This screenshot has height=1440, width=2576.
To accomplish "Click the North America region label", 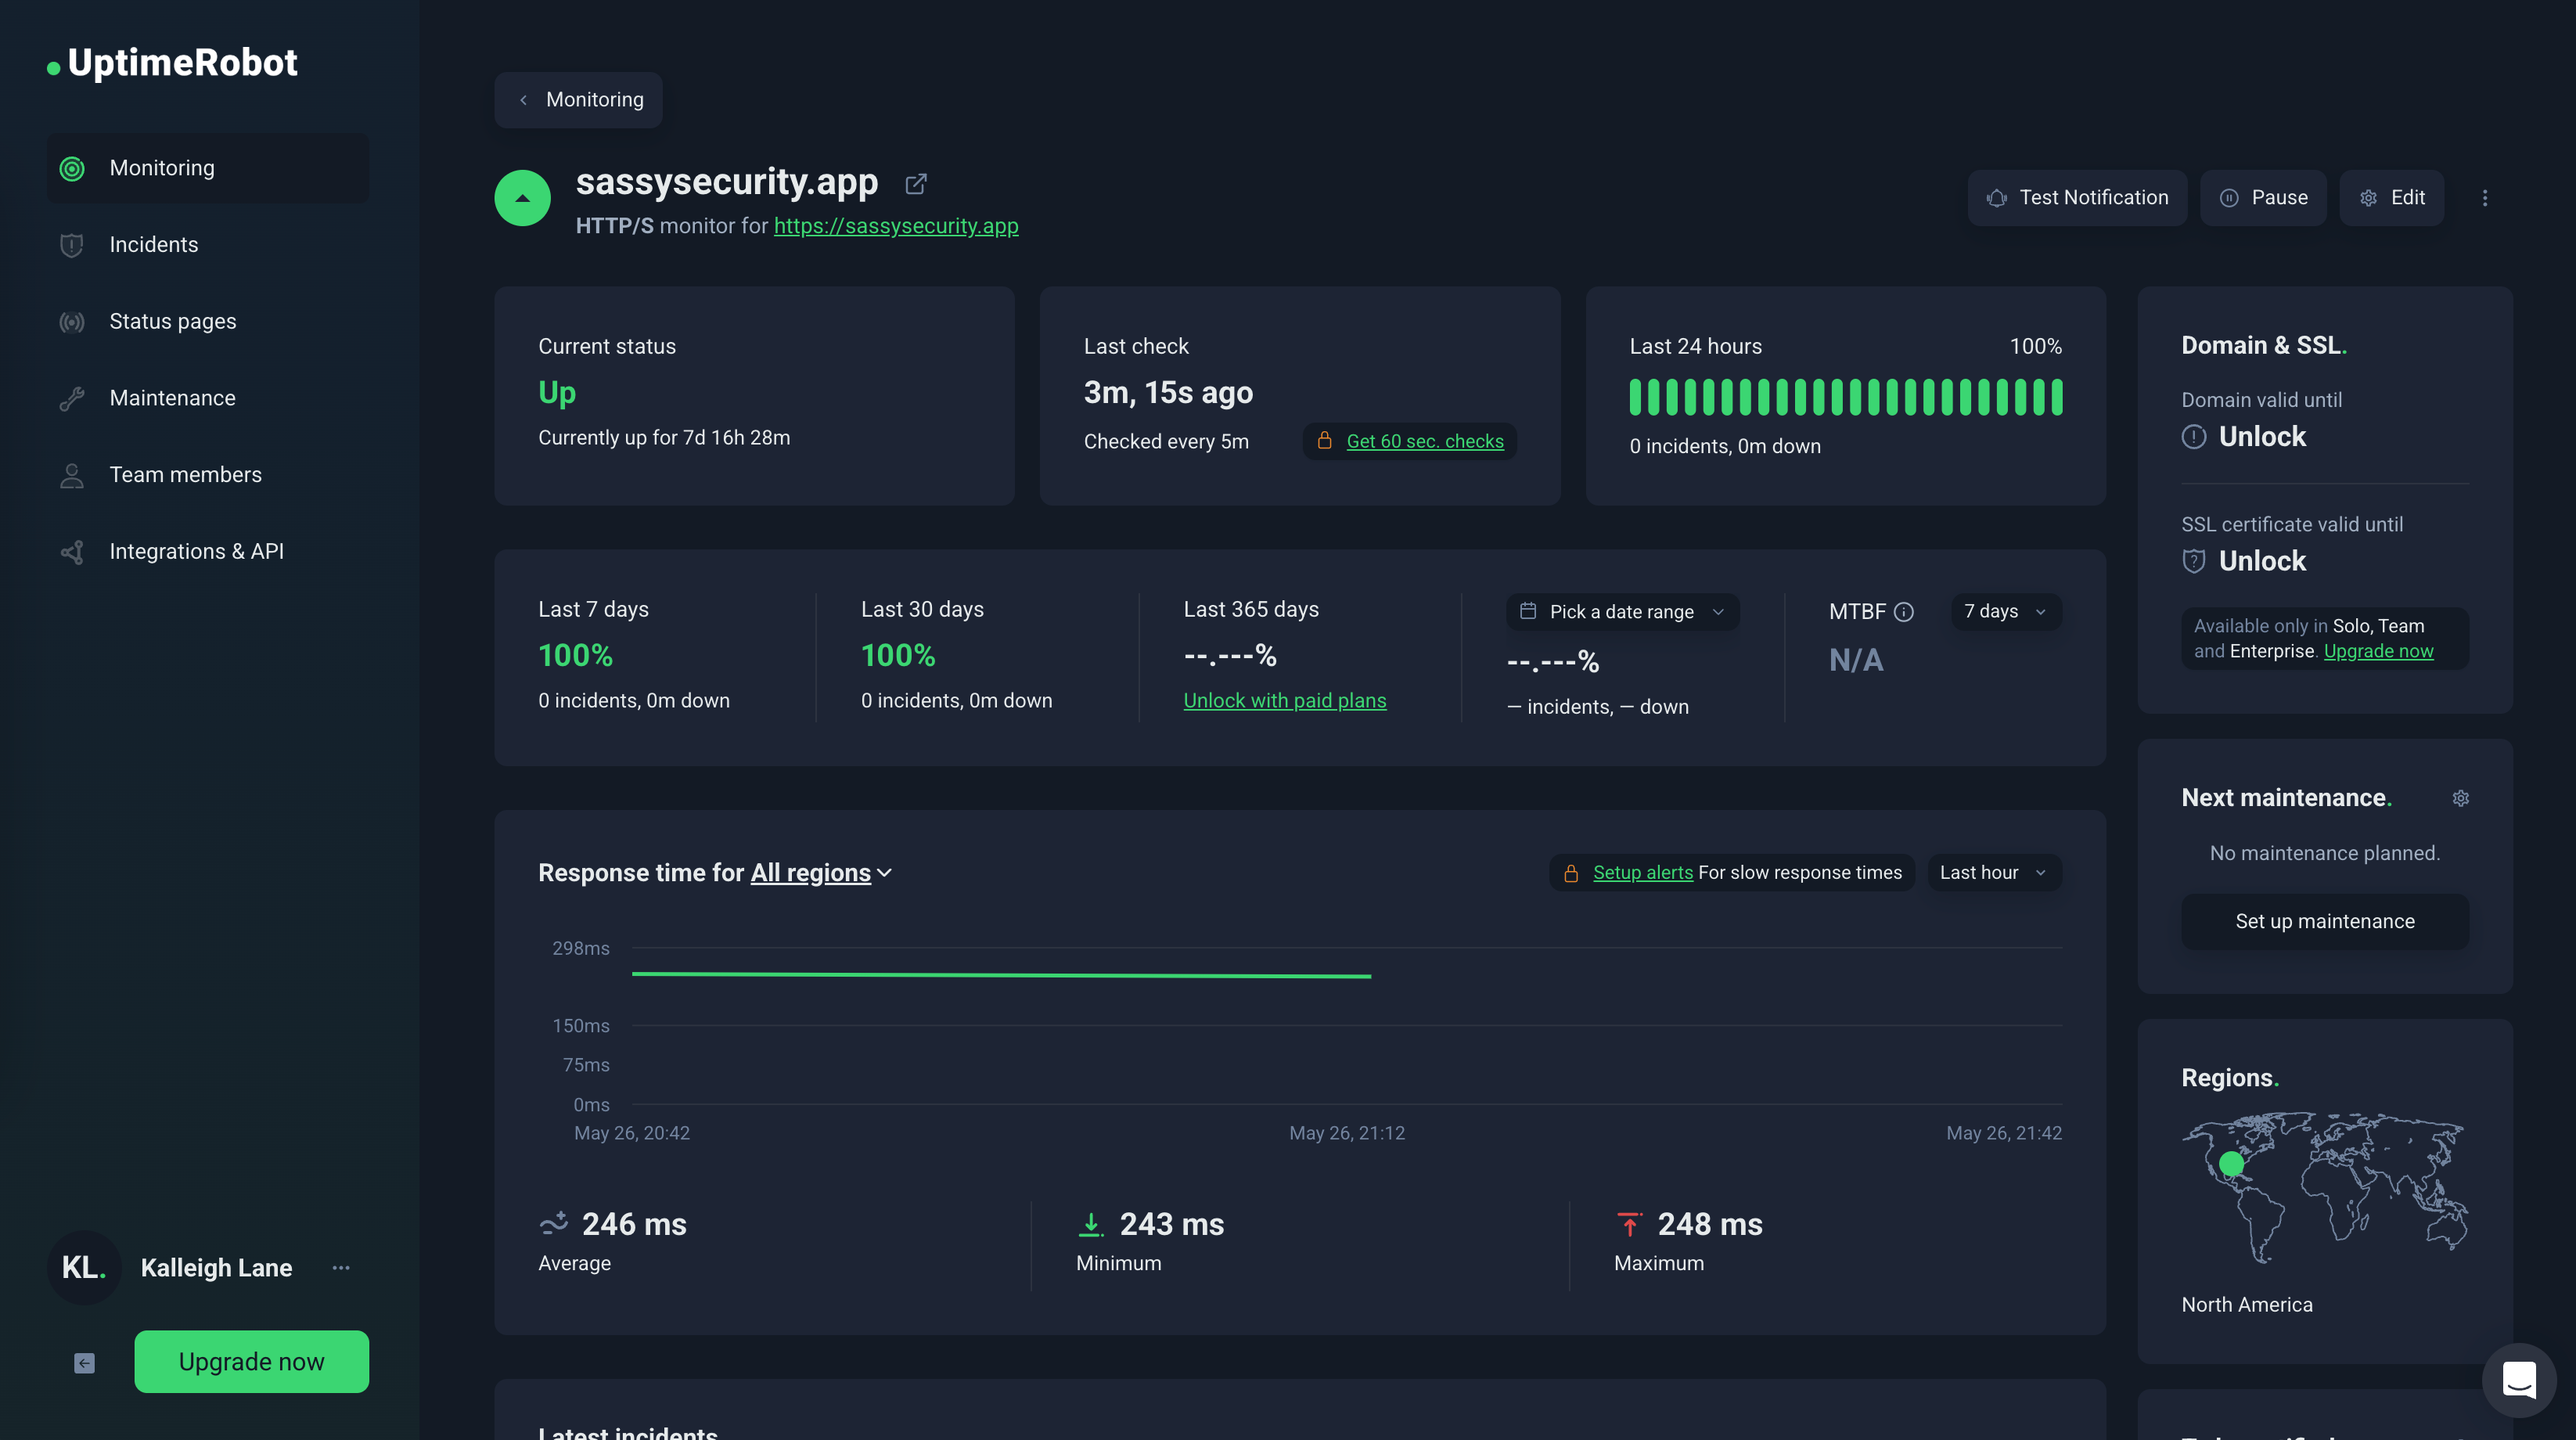I will [x=2247, y=1305].
